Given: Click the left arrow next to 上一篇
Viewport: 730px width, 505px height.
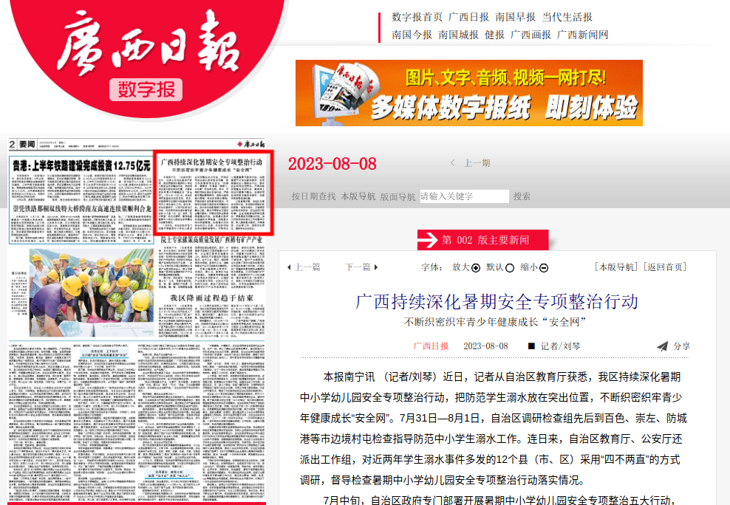Looking at the screenshot, I should click(289, 267).
